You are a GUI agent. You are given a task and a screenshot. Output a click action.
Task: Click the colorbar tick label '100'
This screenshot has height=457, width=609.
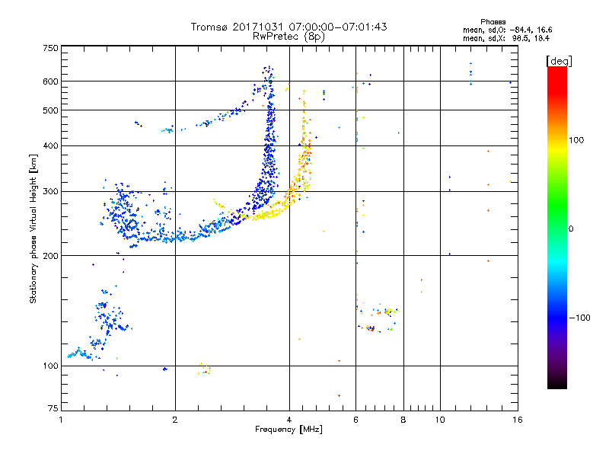point(576,140)
